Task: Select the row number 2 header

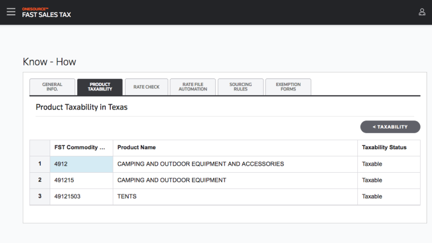Action: tap(39, 180)
